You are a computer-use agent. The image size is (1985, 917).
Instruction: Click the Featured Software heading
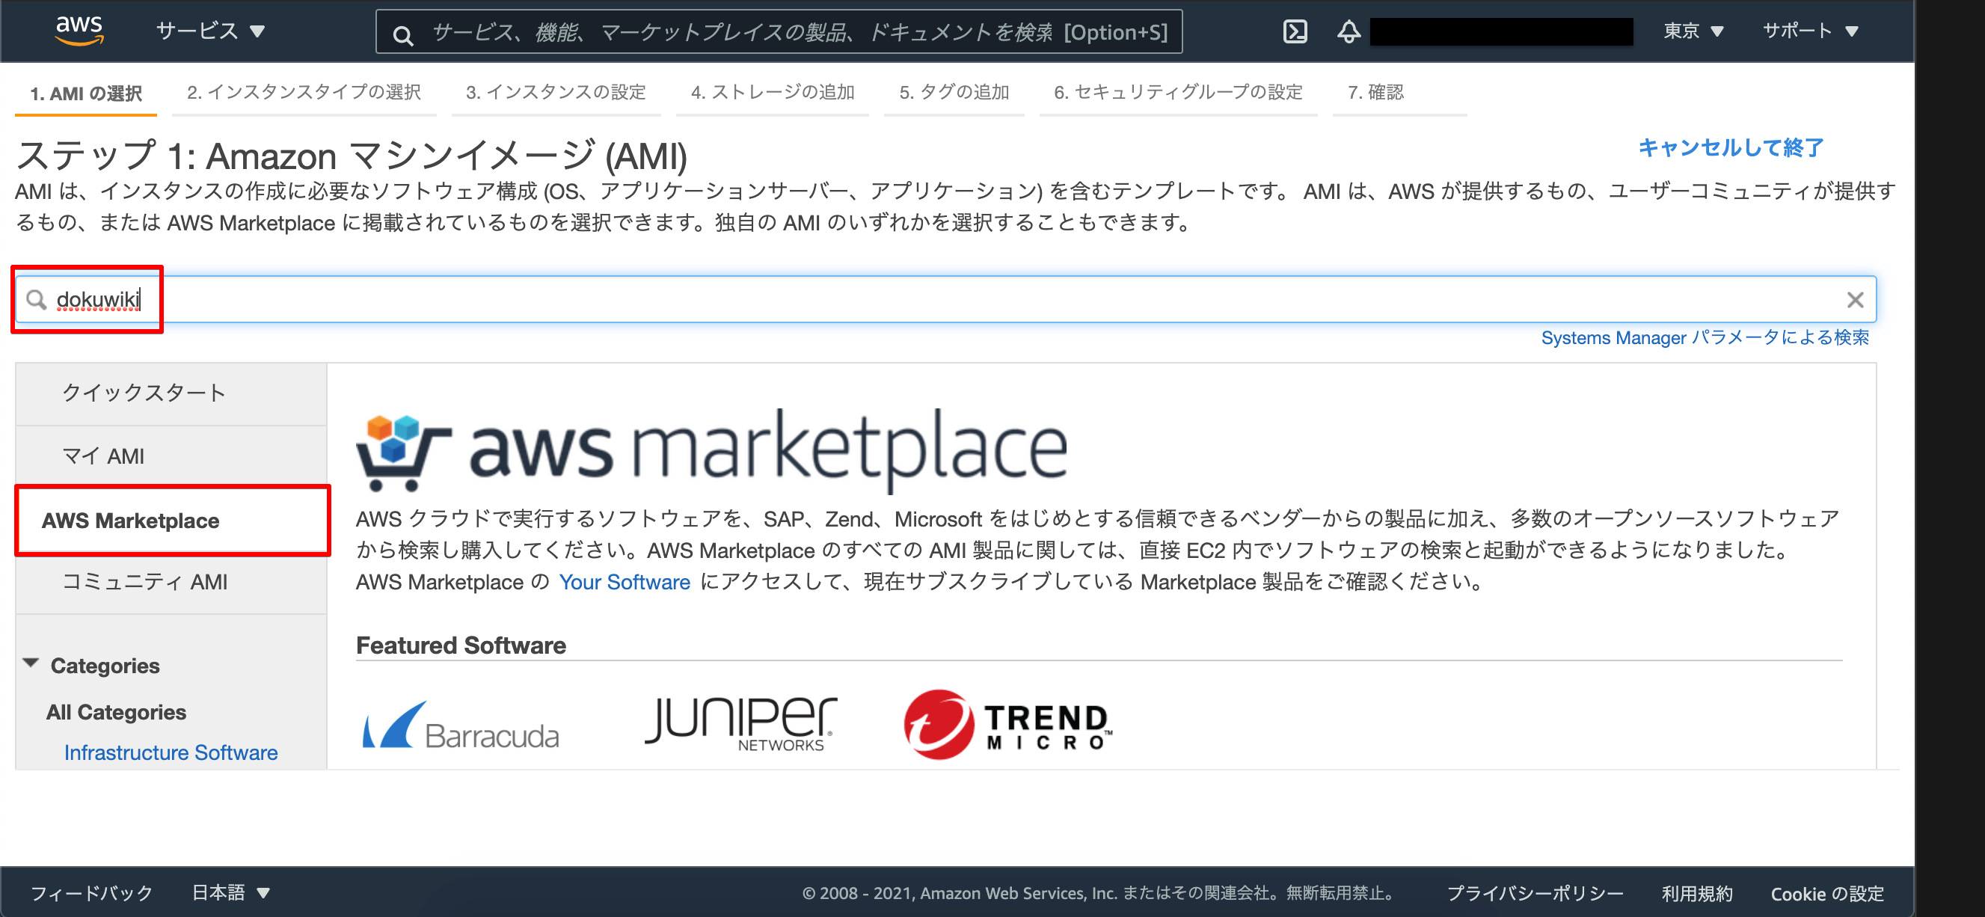pos(461,645)
